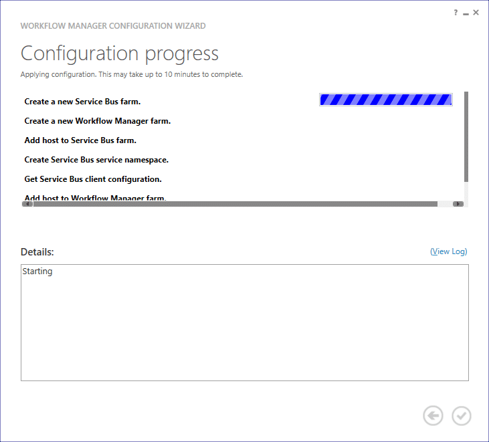
Task: Click the right arrow of horizontal scrollbar
Action: pyautogui.click(x=458, y=204)
